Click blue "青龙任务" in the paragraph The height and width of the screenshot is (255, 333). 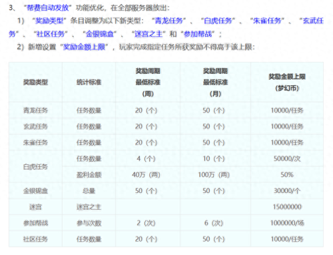click(168, 21)
